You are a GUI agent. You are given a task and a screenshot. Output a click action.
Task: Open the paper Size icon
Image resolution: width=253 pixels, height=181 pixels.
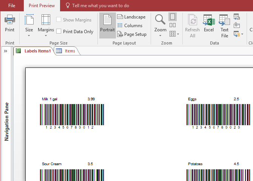point(29,20)
